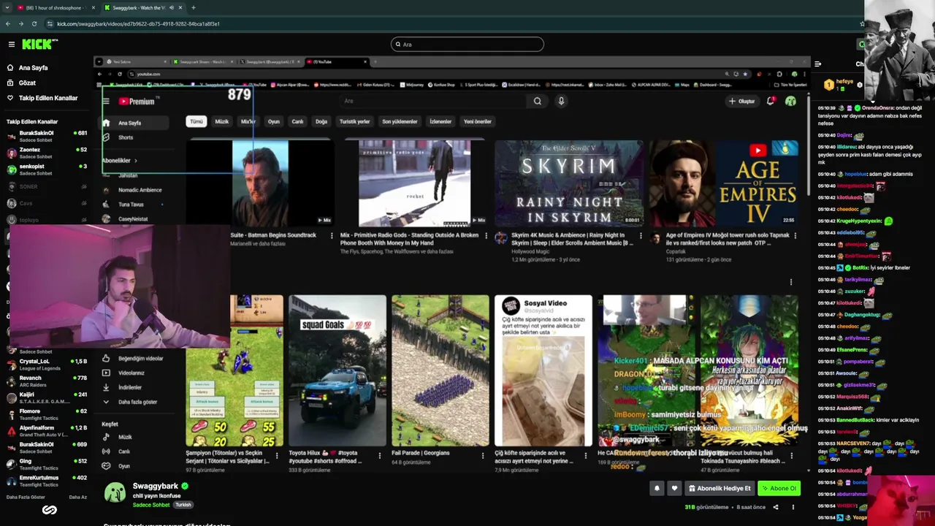
Task: Collapse list with 'Daha Az'
Action: [77, 497]
